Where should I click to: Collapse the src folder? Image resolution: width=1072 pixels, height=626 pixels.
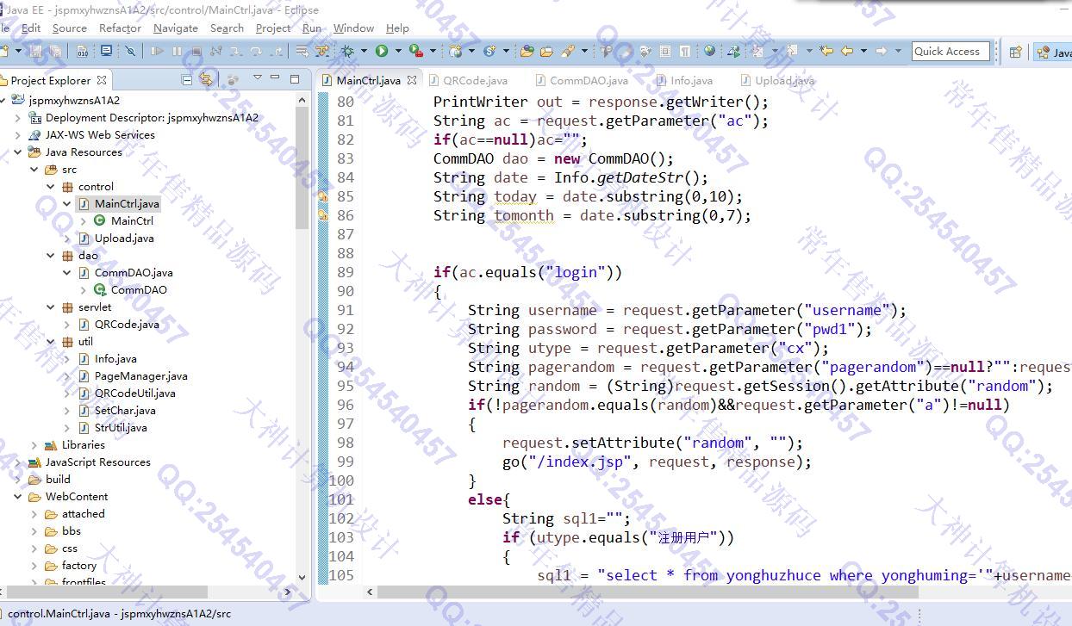pos(34,170)
